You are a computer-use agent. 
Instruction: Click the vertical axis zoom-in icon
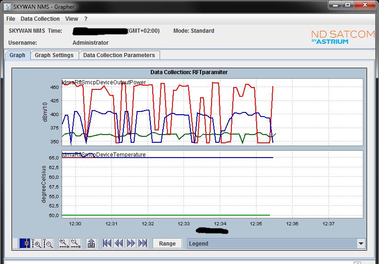(36, 243)
